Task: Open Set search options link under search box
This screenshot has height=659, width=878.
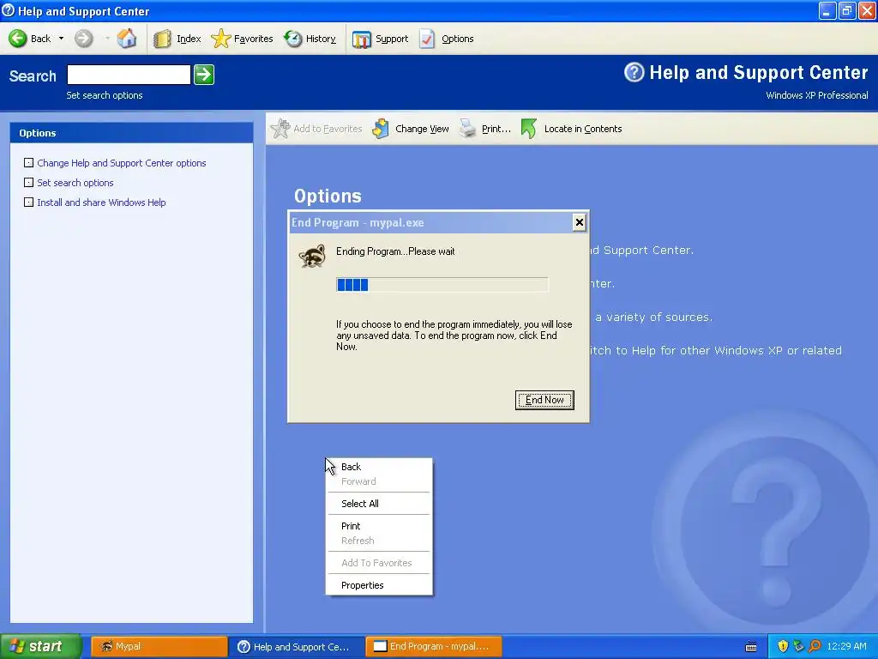Action: [x=104, y=95]
